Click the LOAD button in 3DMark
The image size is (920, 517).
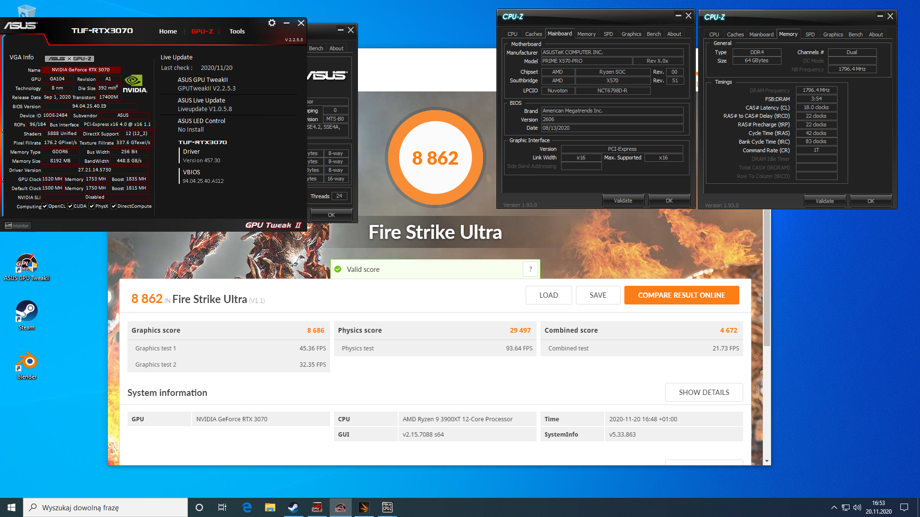click(549, 295)
